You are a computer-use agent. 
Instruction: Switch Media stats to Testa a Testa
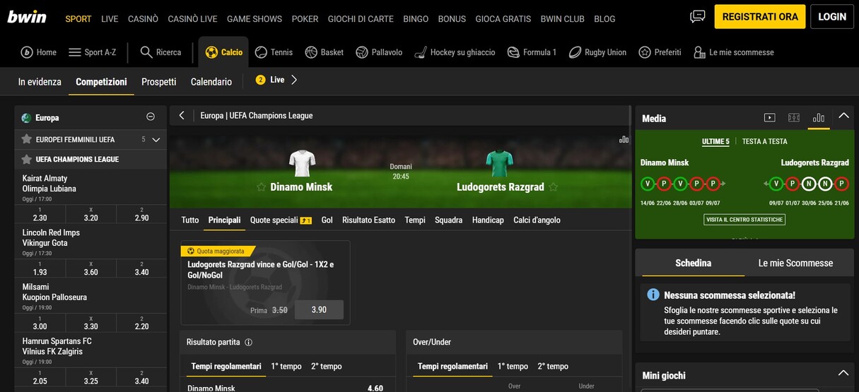coord(764,141)
